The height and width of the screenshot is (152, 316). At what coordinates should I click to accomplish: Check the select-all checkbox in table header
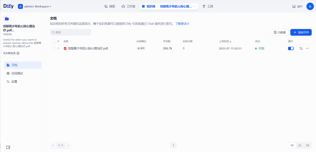(x=54, y=41)
